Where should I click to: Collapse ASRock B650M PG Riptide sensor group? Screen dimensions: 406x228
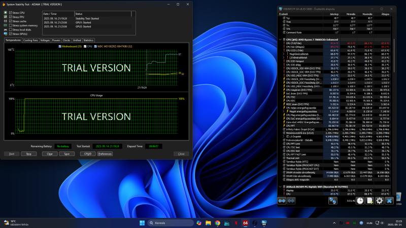(x=280, y=186)
